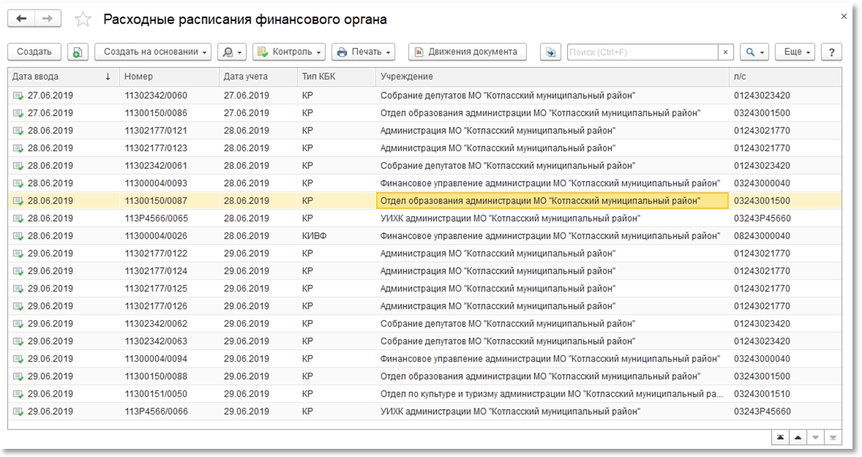
Task: Click the Создать button
Action: click(35, 52)
